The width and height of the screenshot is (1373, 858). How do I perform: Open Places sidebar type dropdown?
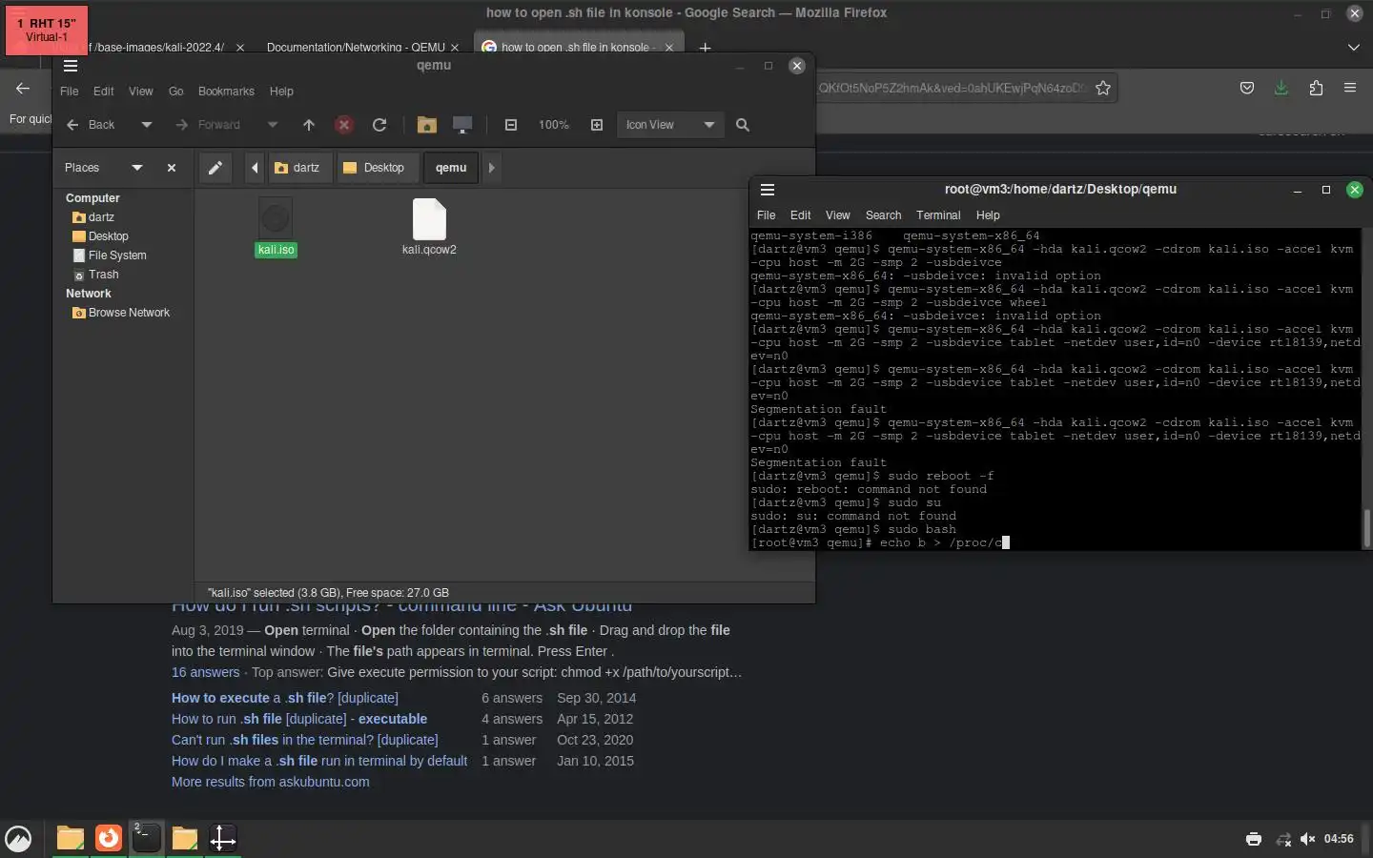(137, 168)
